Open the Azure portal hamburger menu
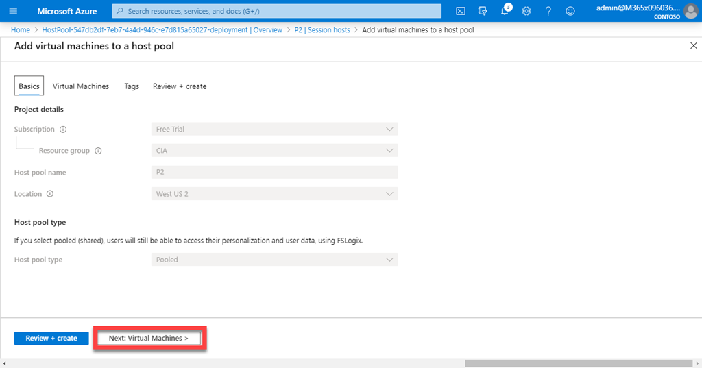The image size is (702, 368). tap(13, 11)
